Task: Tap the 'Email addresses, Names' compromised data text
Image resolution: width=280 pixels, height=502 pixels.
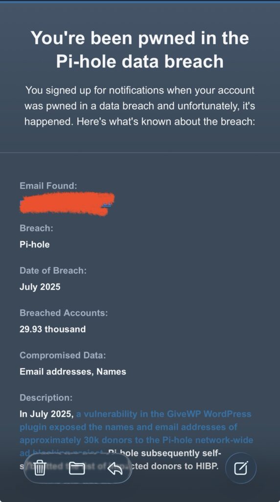Action: (x=73, y=372)
